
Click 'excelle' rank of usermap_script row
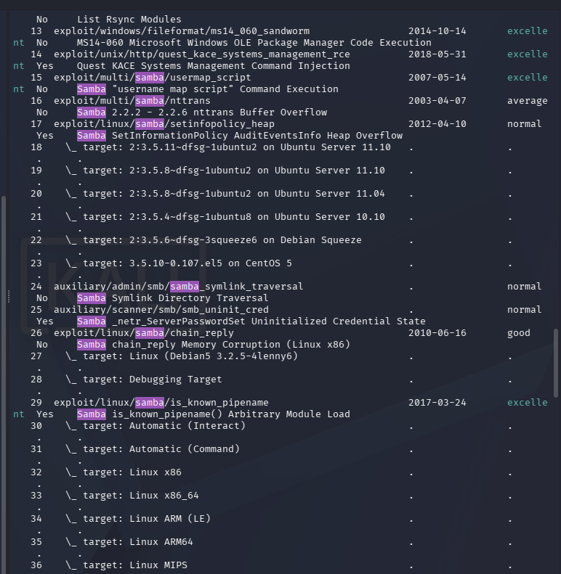[528, 78]
